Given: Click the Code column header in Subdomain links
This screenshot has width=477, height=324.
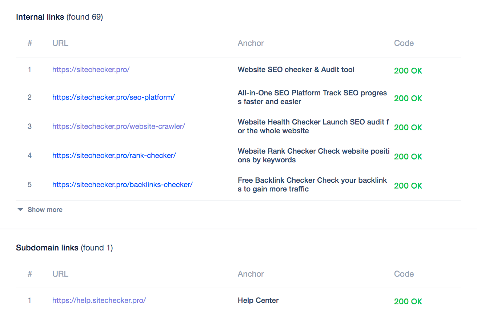Looking at the screenshot, I should (x=404, y=274).
